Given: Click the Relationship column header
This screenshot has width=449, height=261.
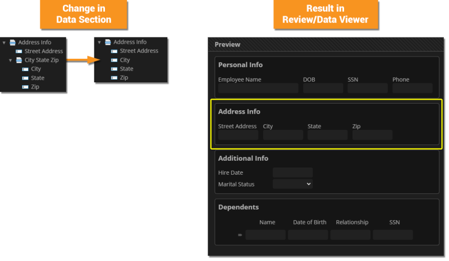Looking at the screenshot, I should pos(352,222).
